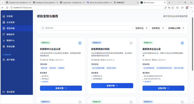This screenshot has height=104, width=194.
Task: Open 数据中心 sidebar item
Action: click(x=17, y=40)
